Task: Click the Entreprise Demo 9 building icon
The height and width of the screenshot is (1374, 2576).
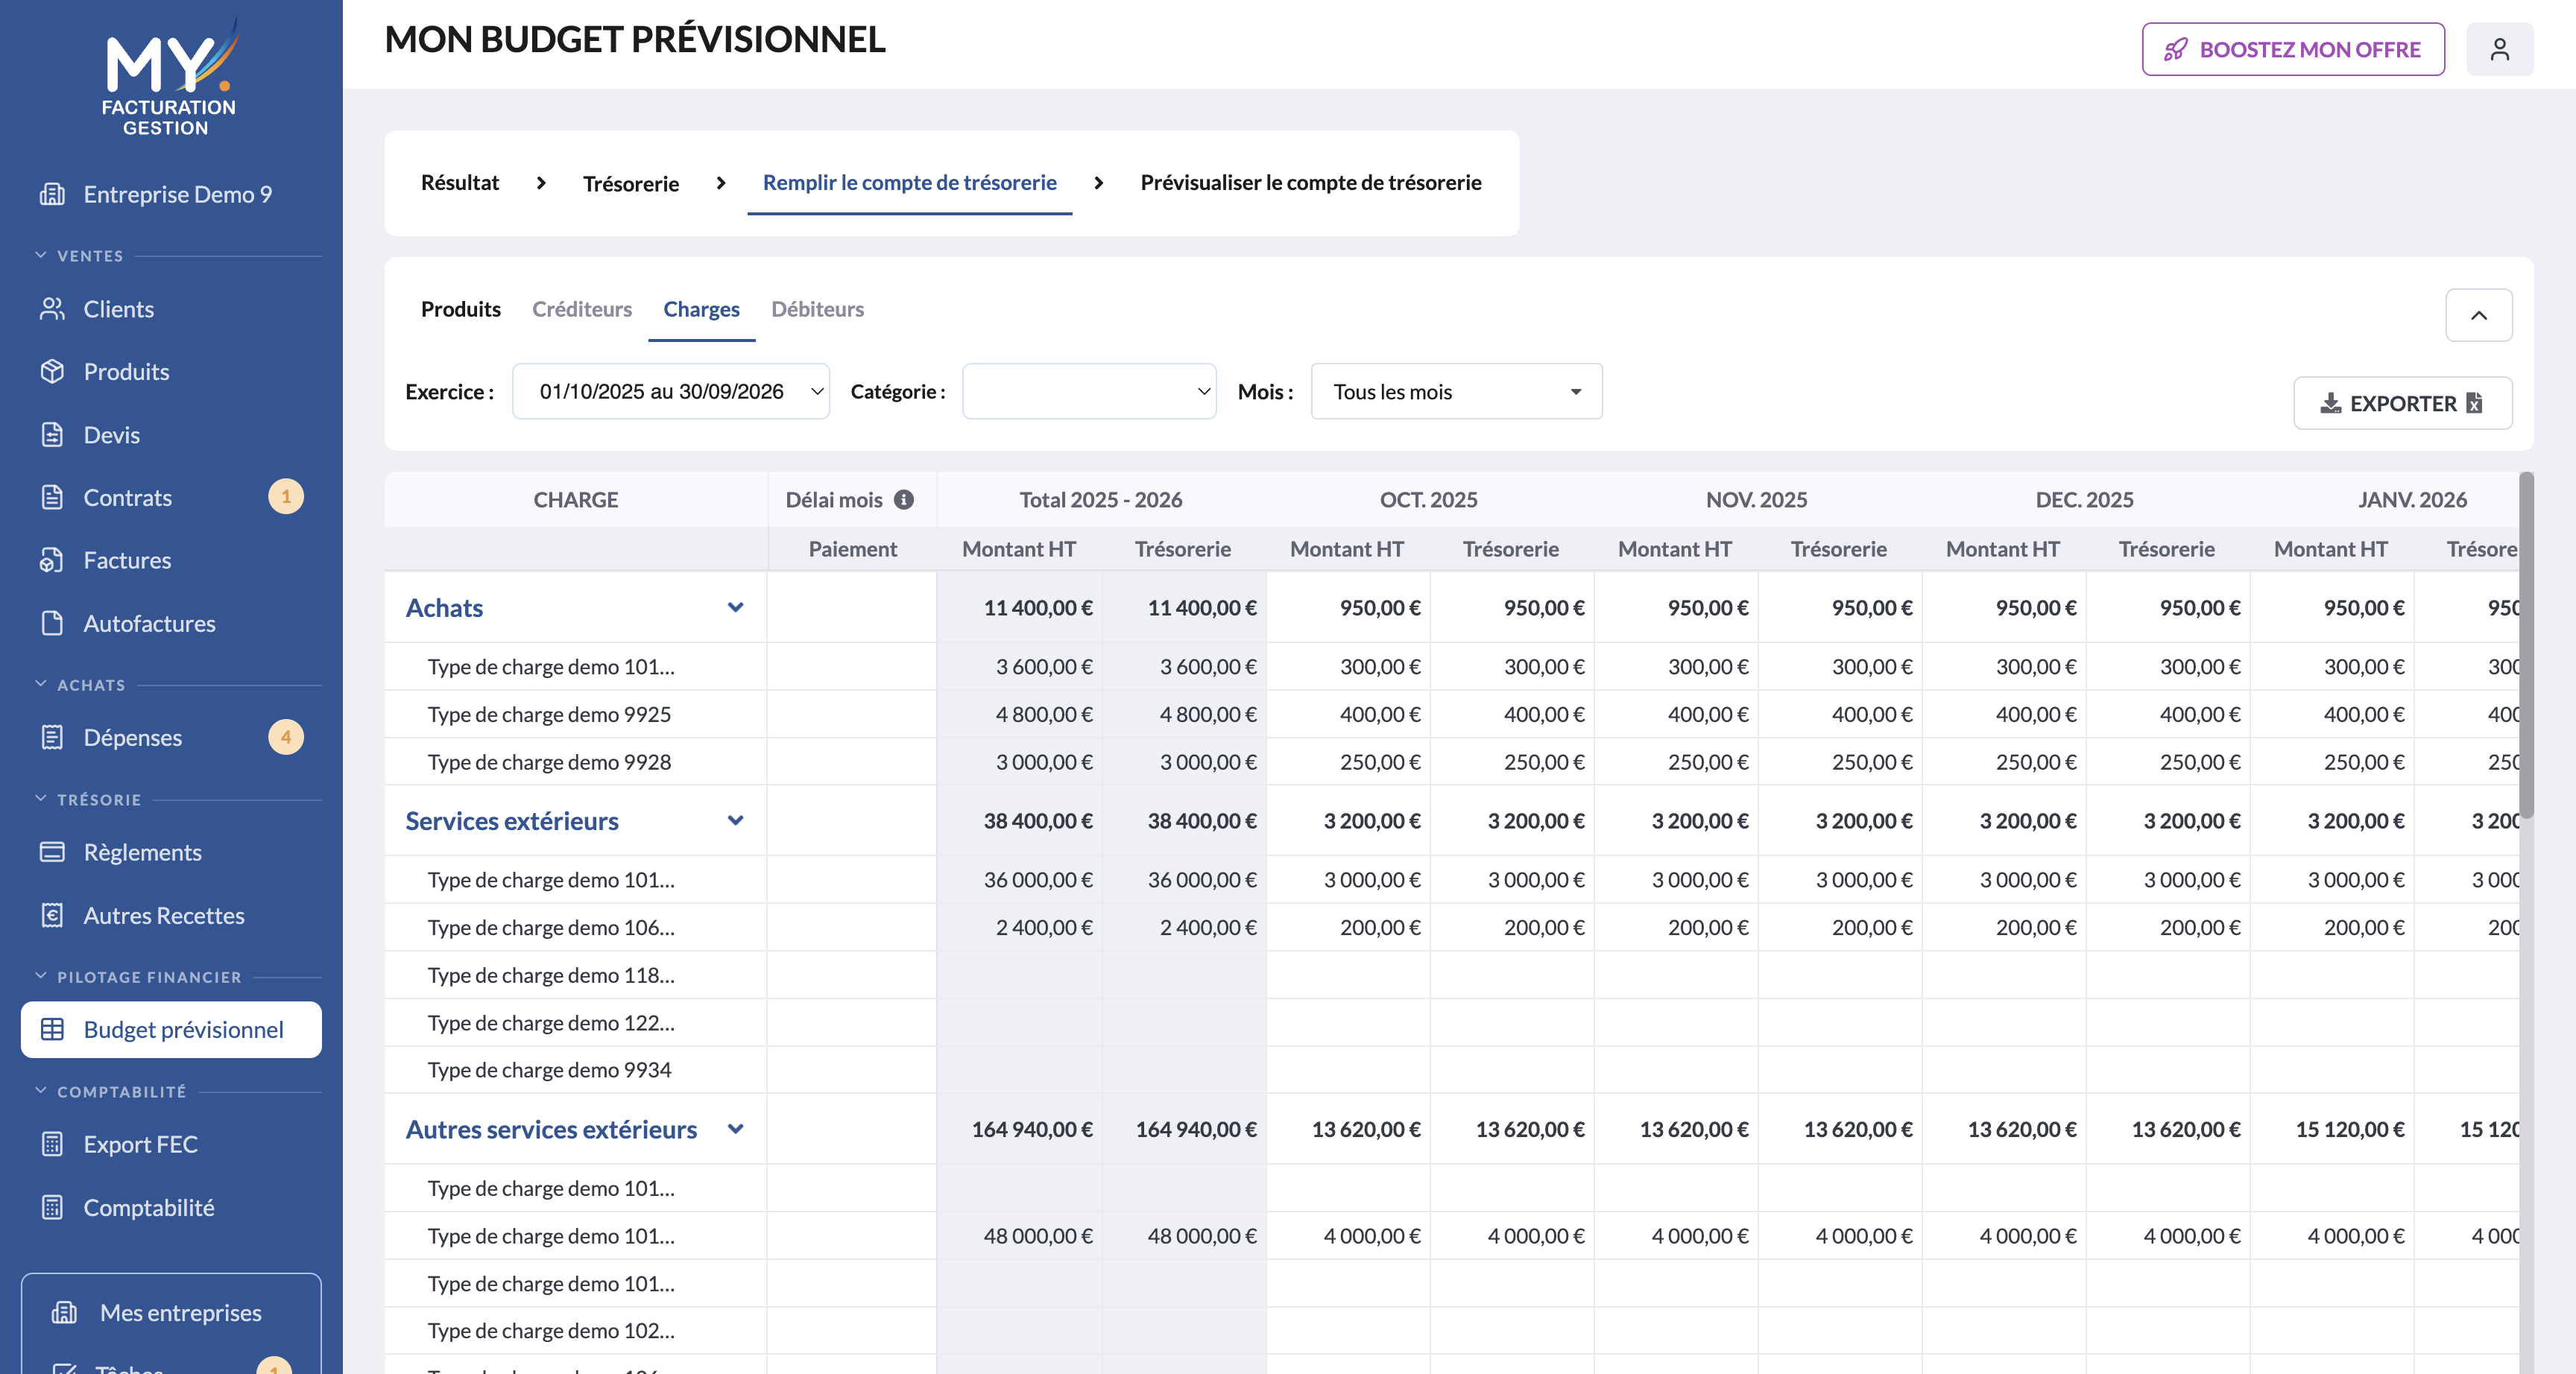Action: [x=52, y=194]
